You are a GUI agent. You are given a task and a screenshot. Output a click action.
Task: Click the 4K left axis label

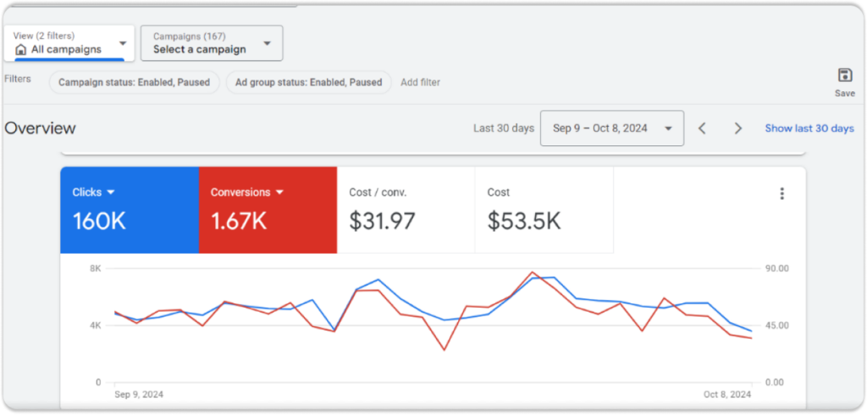pos(96,325)
